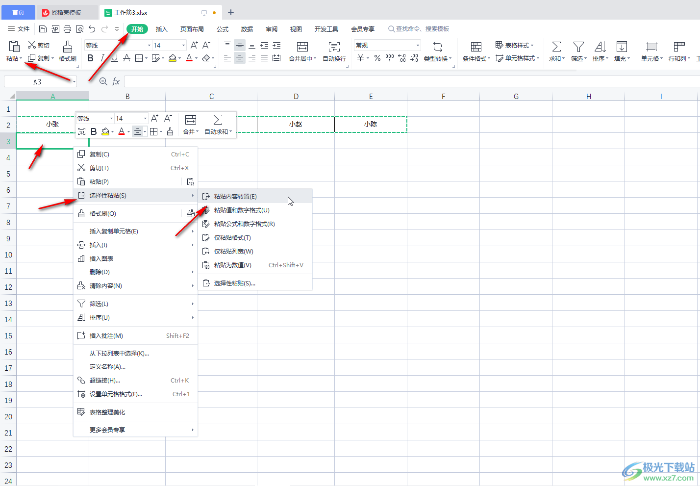Viewport: 700px width, 486px height.
Task: Click Insert Comment (插入批注) entry
Action: [x=135, y=336]
